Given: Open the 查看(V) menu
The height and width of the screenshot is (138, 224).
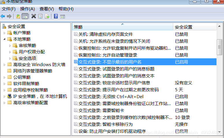Looking at the screenshot, I should coord(47,9).
